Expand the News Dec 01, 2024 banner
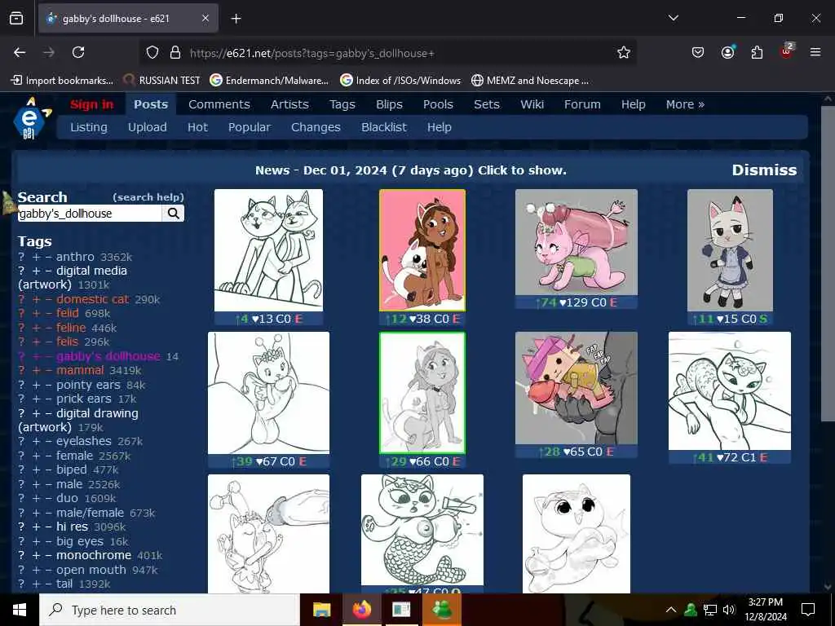 pyautogui.click(x=411, y=170)
